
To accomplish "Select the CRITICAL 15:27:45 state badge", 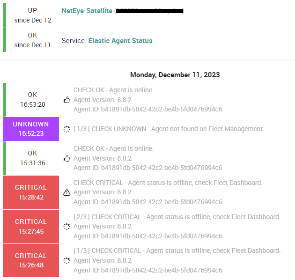I will (31, 227).
